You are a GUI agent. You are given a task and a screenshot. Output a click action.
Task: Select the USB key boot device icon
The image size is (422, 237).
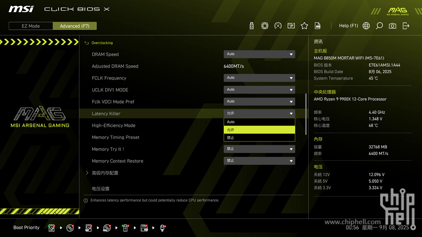[125, 228]
